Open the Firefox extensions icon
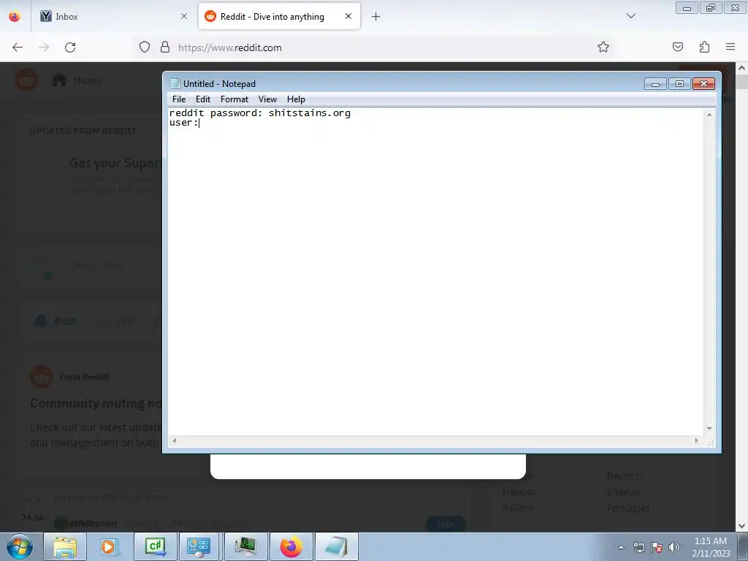748x561 pixels. [x=705, y=47]
